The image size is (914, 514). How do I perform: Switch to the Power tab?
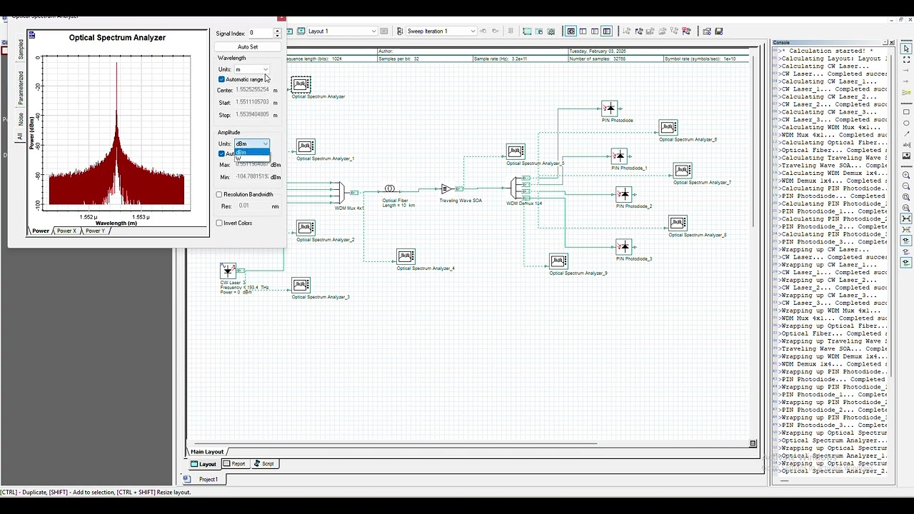point(40,231)
